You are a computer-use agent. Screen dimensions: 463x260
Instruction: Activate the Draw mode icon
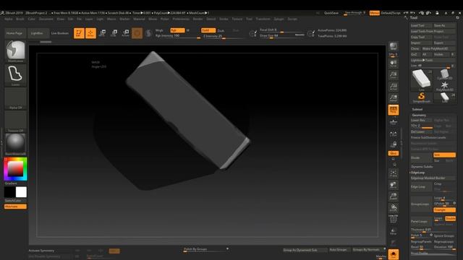pos(90,33)
